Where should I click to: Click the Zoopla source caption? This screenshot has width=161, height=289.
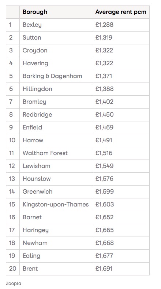pyautogui.click(x=14, y=283)
